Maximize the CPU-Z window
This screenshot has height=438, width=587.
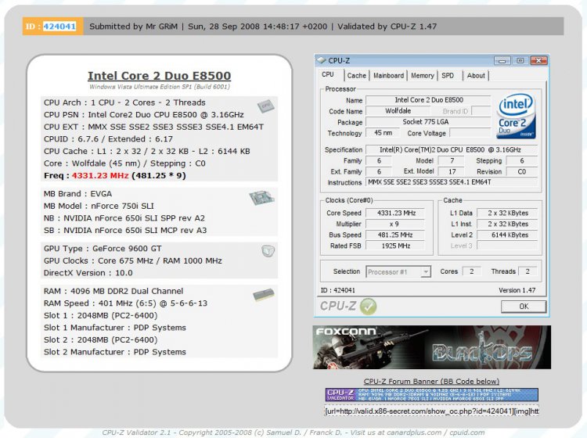tap(520, 60)
